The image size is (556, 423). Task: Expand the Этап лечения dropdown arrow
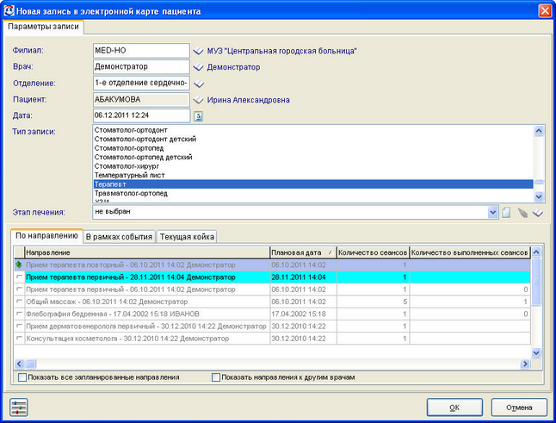[x=493, y=212]
